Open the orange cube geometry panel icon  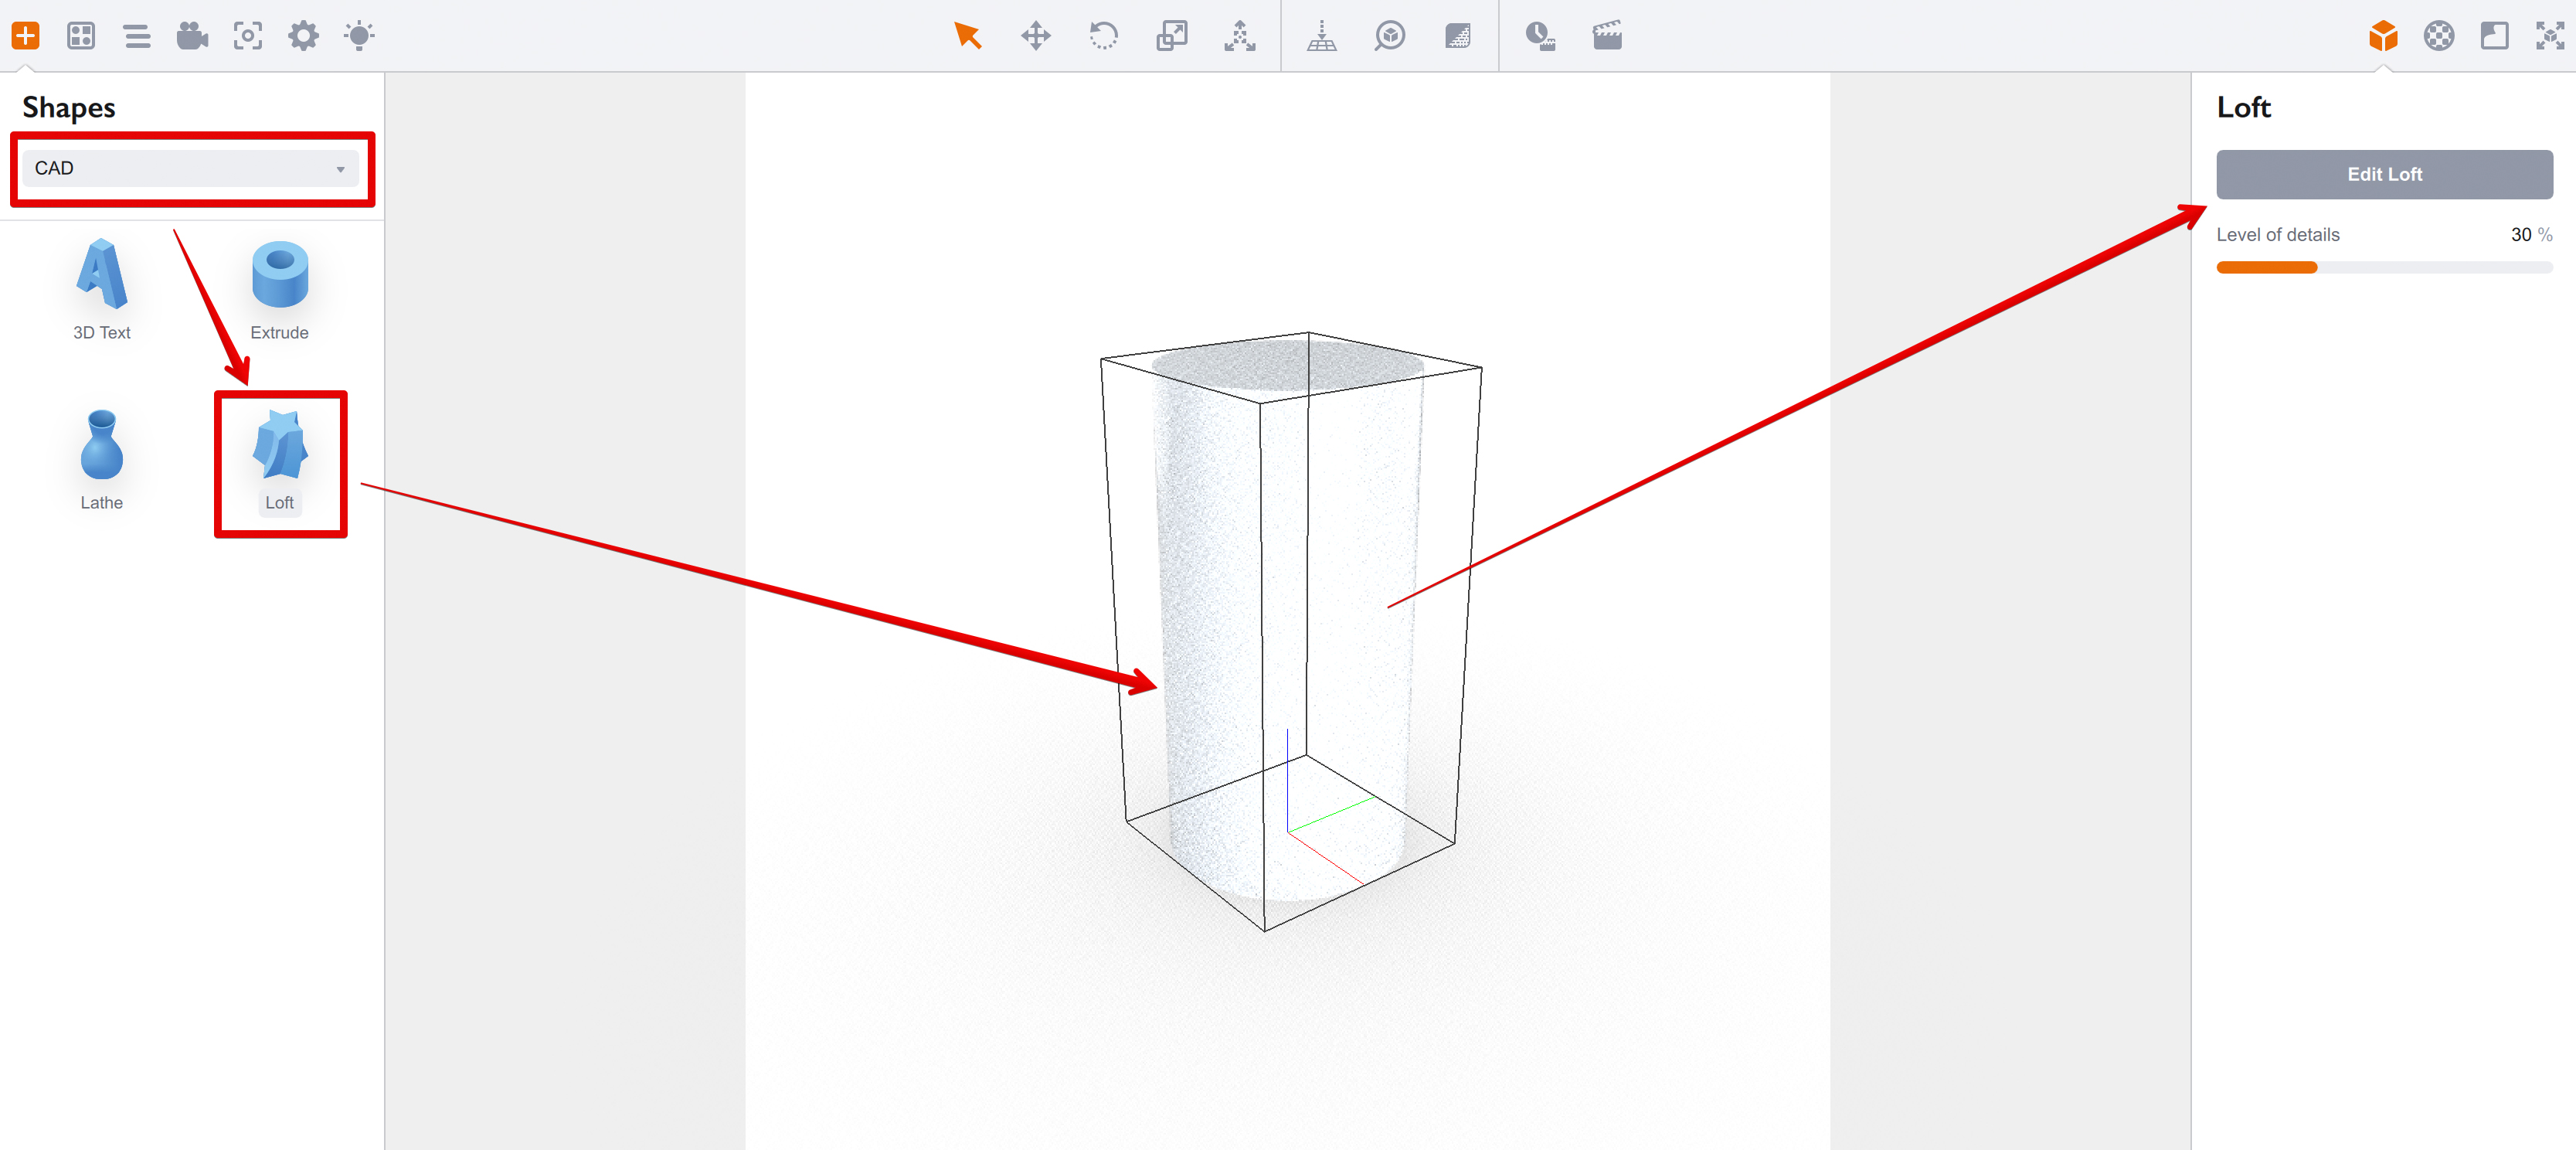(x=2384, y=36)
